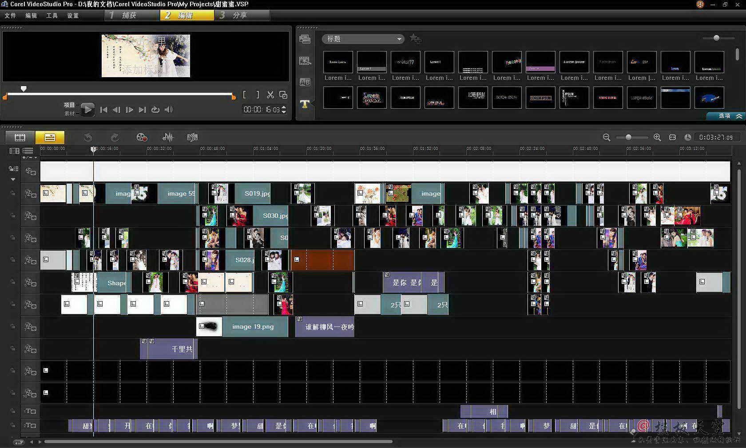Open the 编辑 menu
Image resolution: width=746 pixels, height=448 pixels.
click(x=31, y=16)
